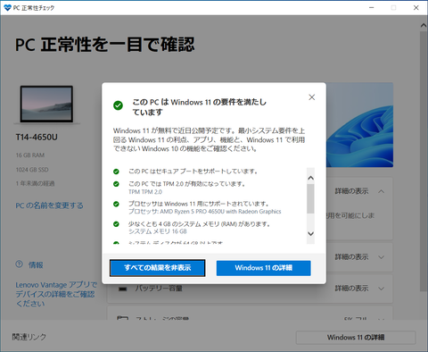Image resolution: width=428 pixels, height=352 pixels.
Task: Minimize the PC 正常性チェック window
Action: pyautogui.click(x=372, y=7)
